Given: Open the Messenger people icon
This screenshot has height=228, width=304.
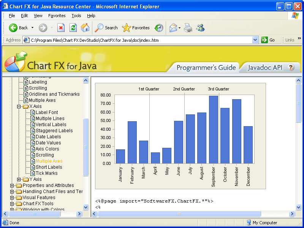Looking at the screenshot, I should tap(200, 28).
